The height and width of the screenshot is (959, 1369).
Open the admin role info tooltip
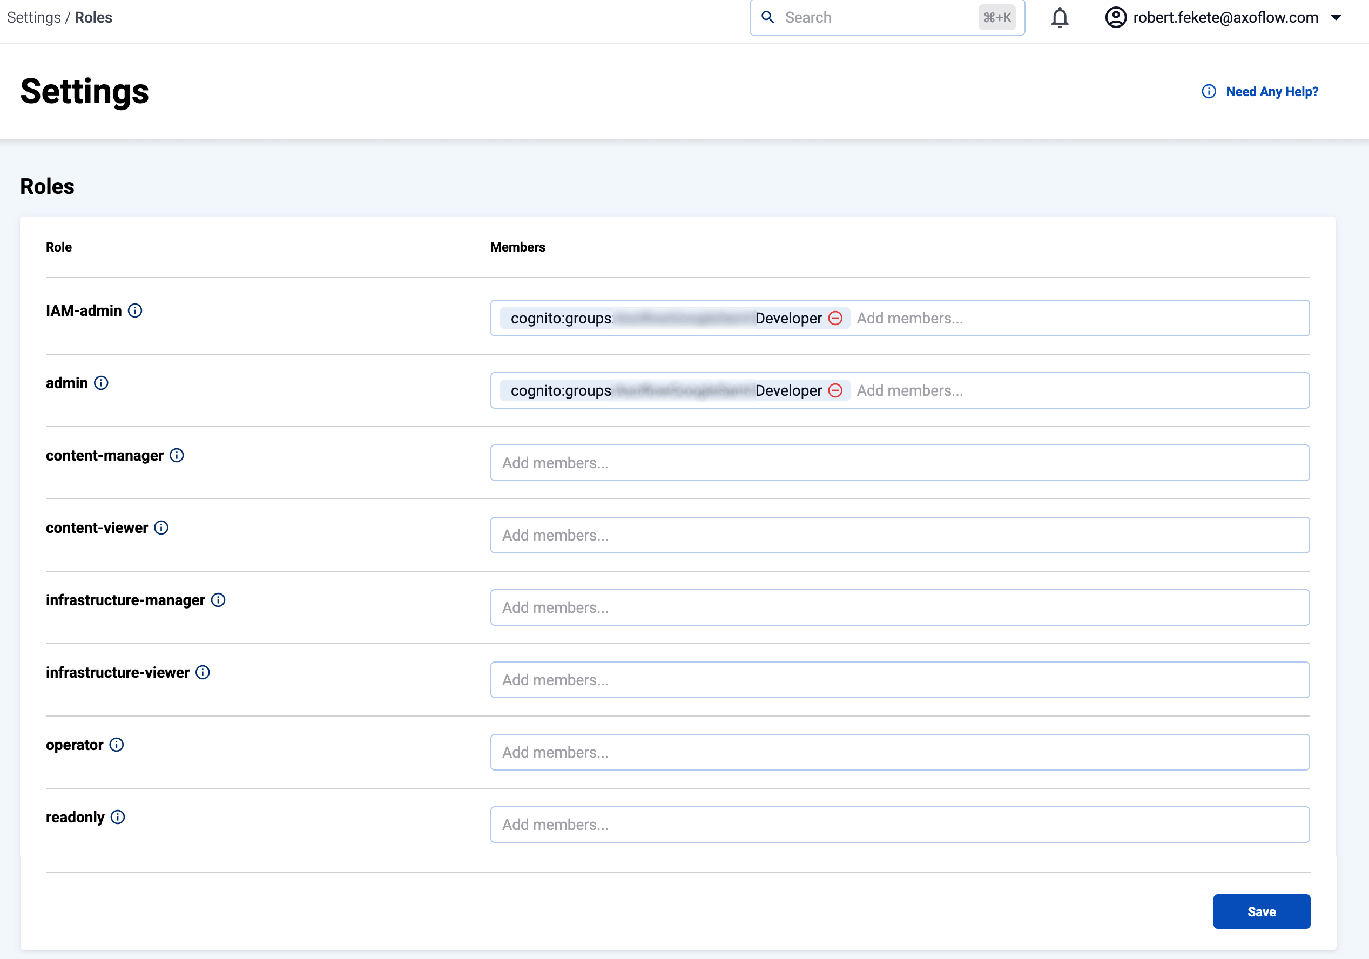(x=102, y=383)
